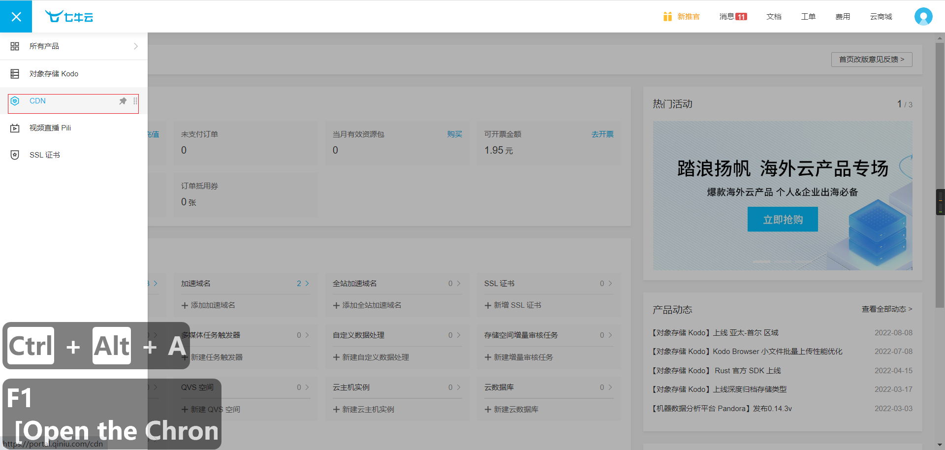Close the sidebar with the X button

[x=16, y=17]
